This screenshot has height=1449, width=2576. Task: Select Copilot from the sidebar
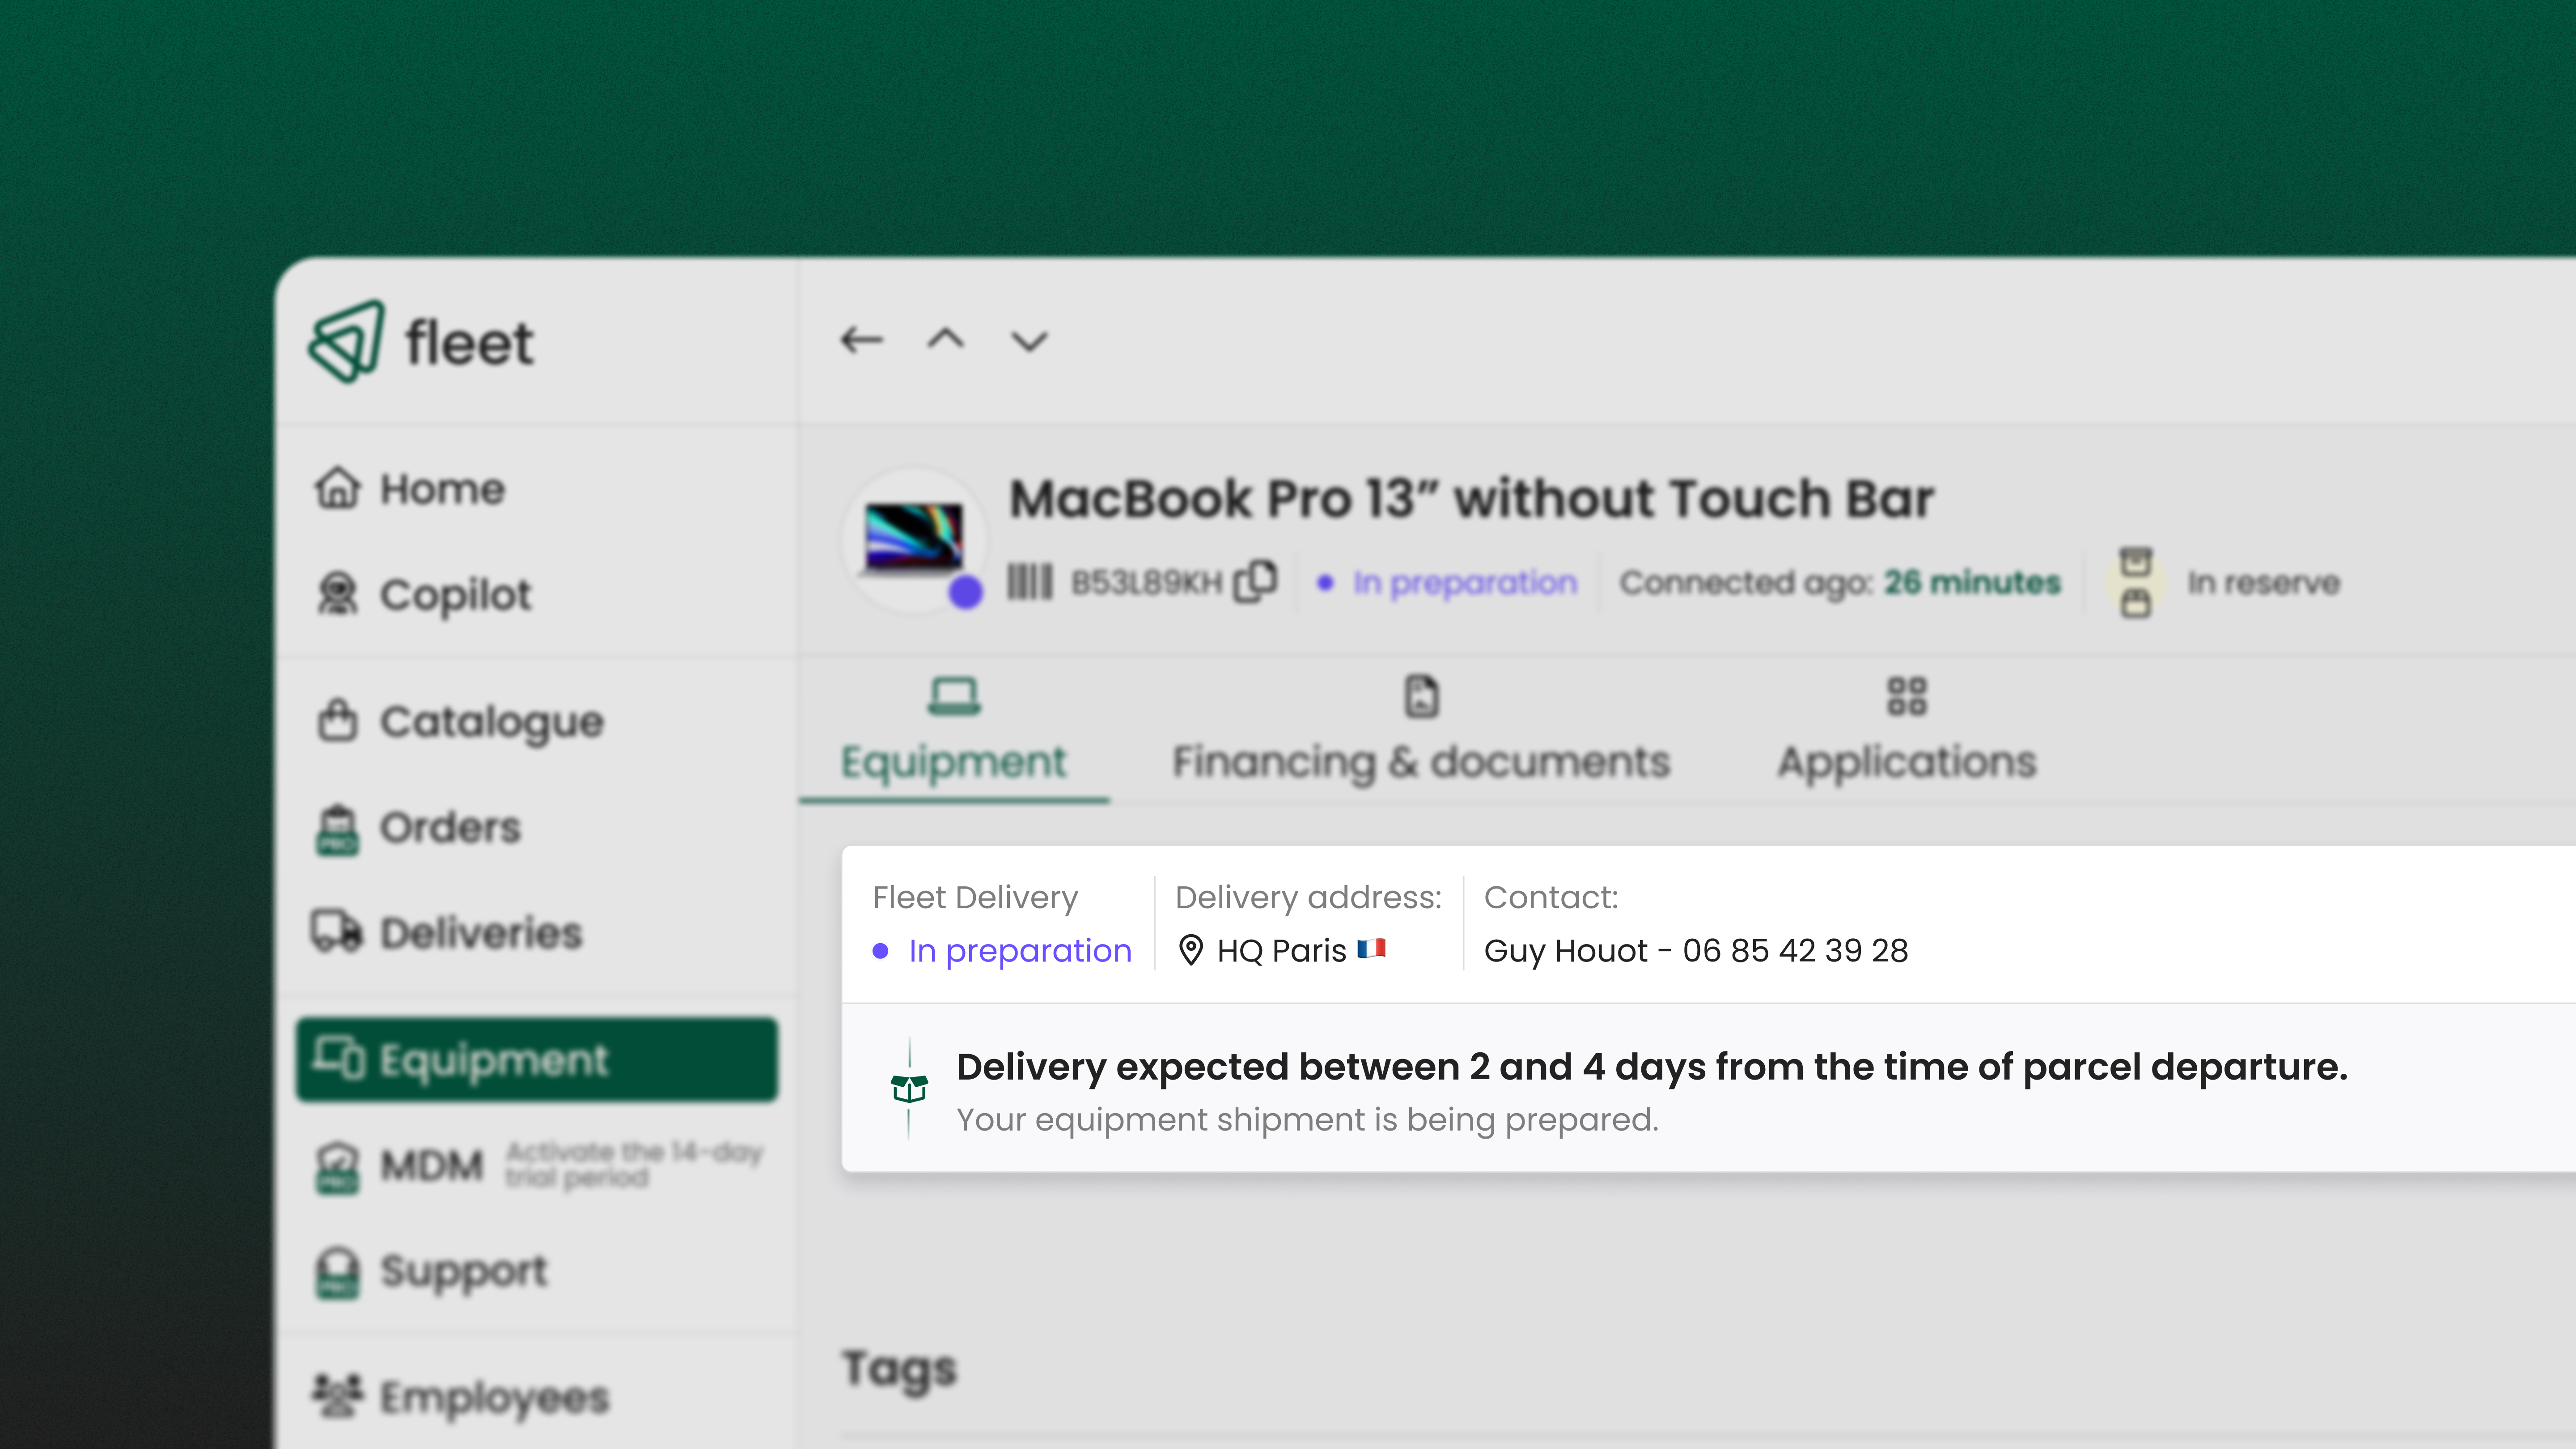pyautogui.click(x=455, y=594)
